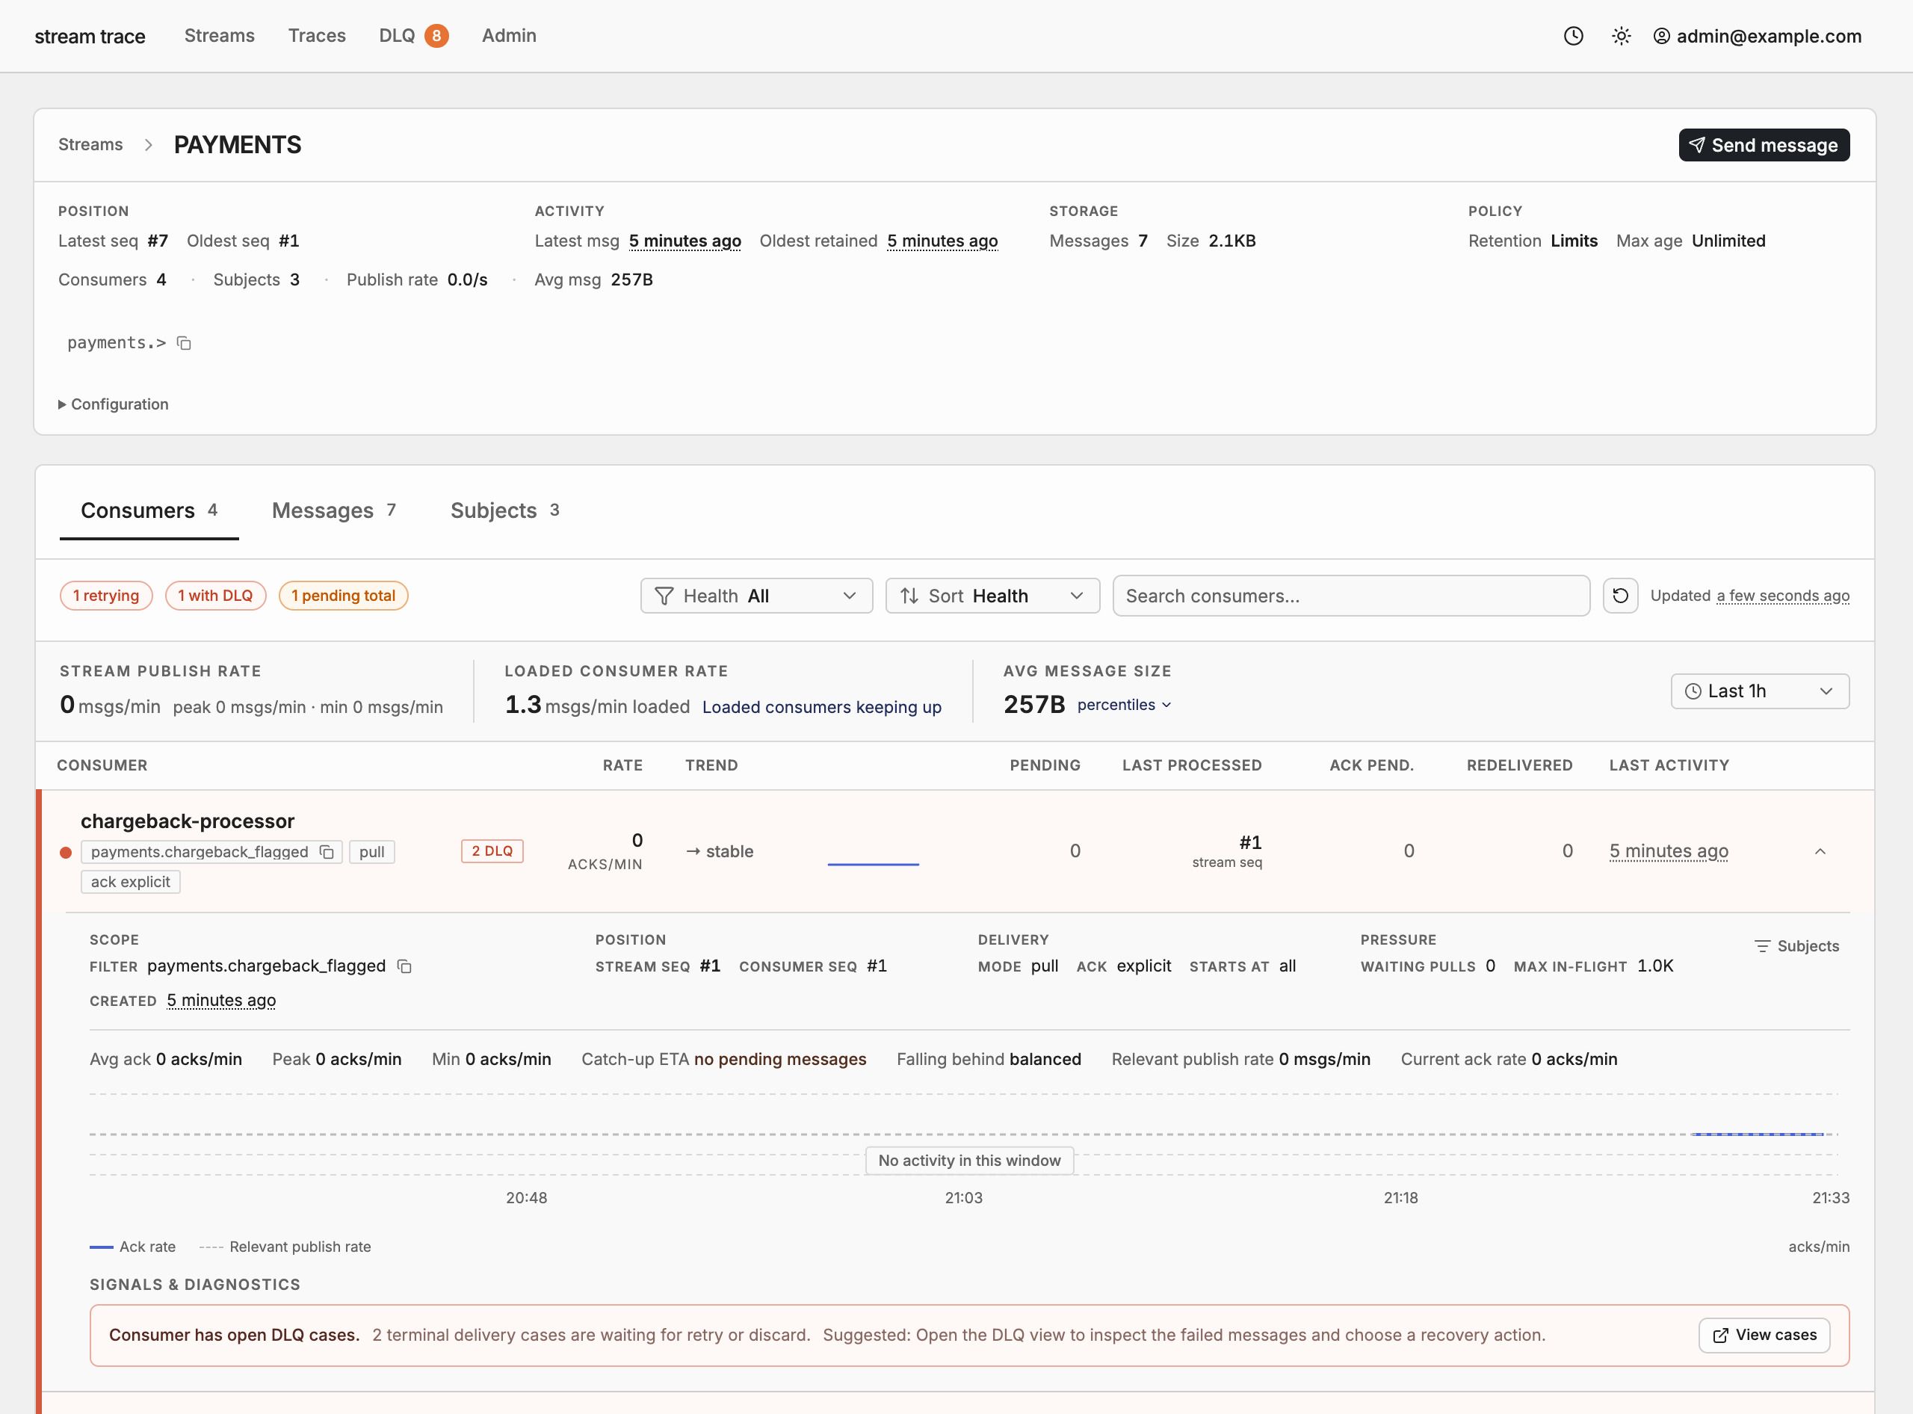Toggle the 1 pending total filter chip
The height and width of the screenshot is (1414, 1913).
[343, 596]
